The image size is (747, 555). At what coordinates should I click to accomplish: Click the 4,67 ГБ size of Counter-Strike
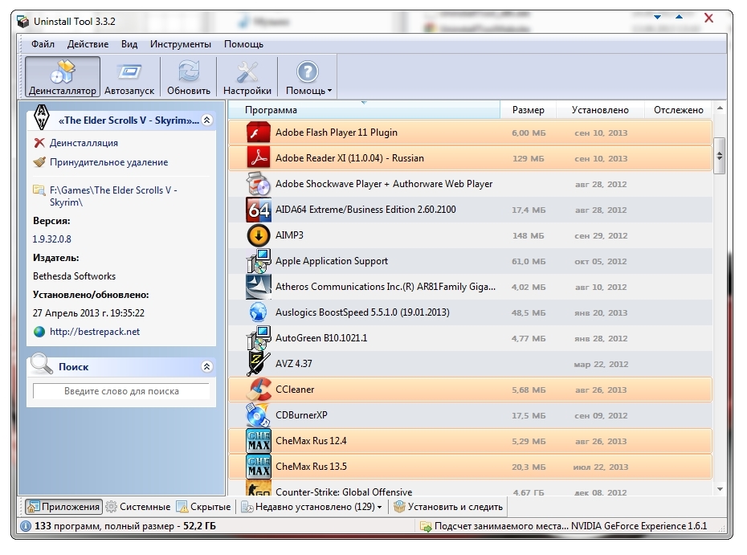(x=529, y=492)
